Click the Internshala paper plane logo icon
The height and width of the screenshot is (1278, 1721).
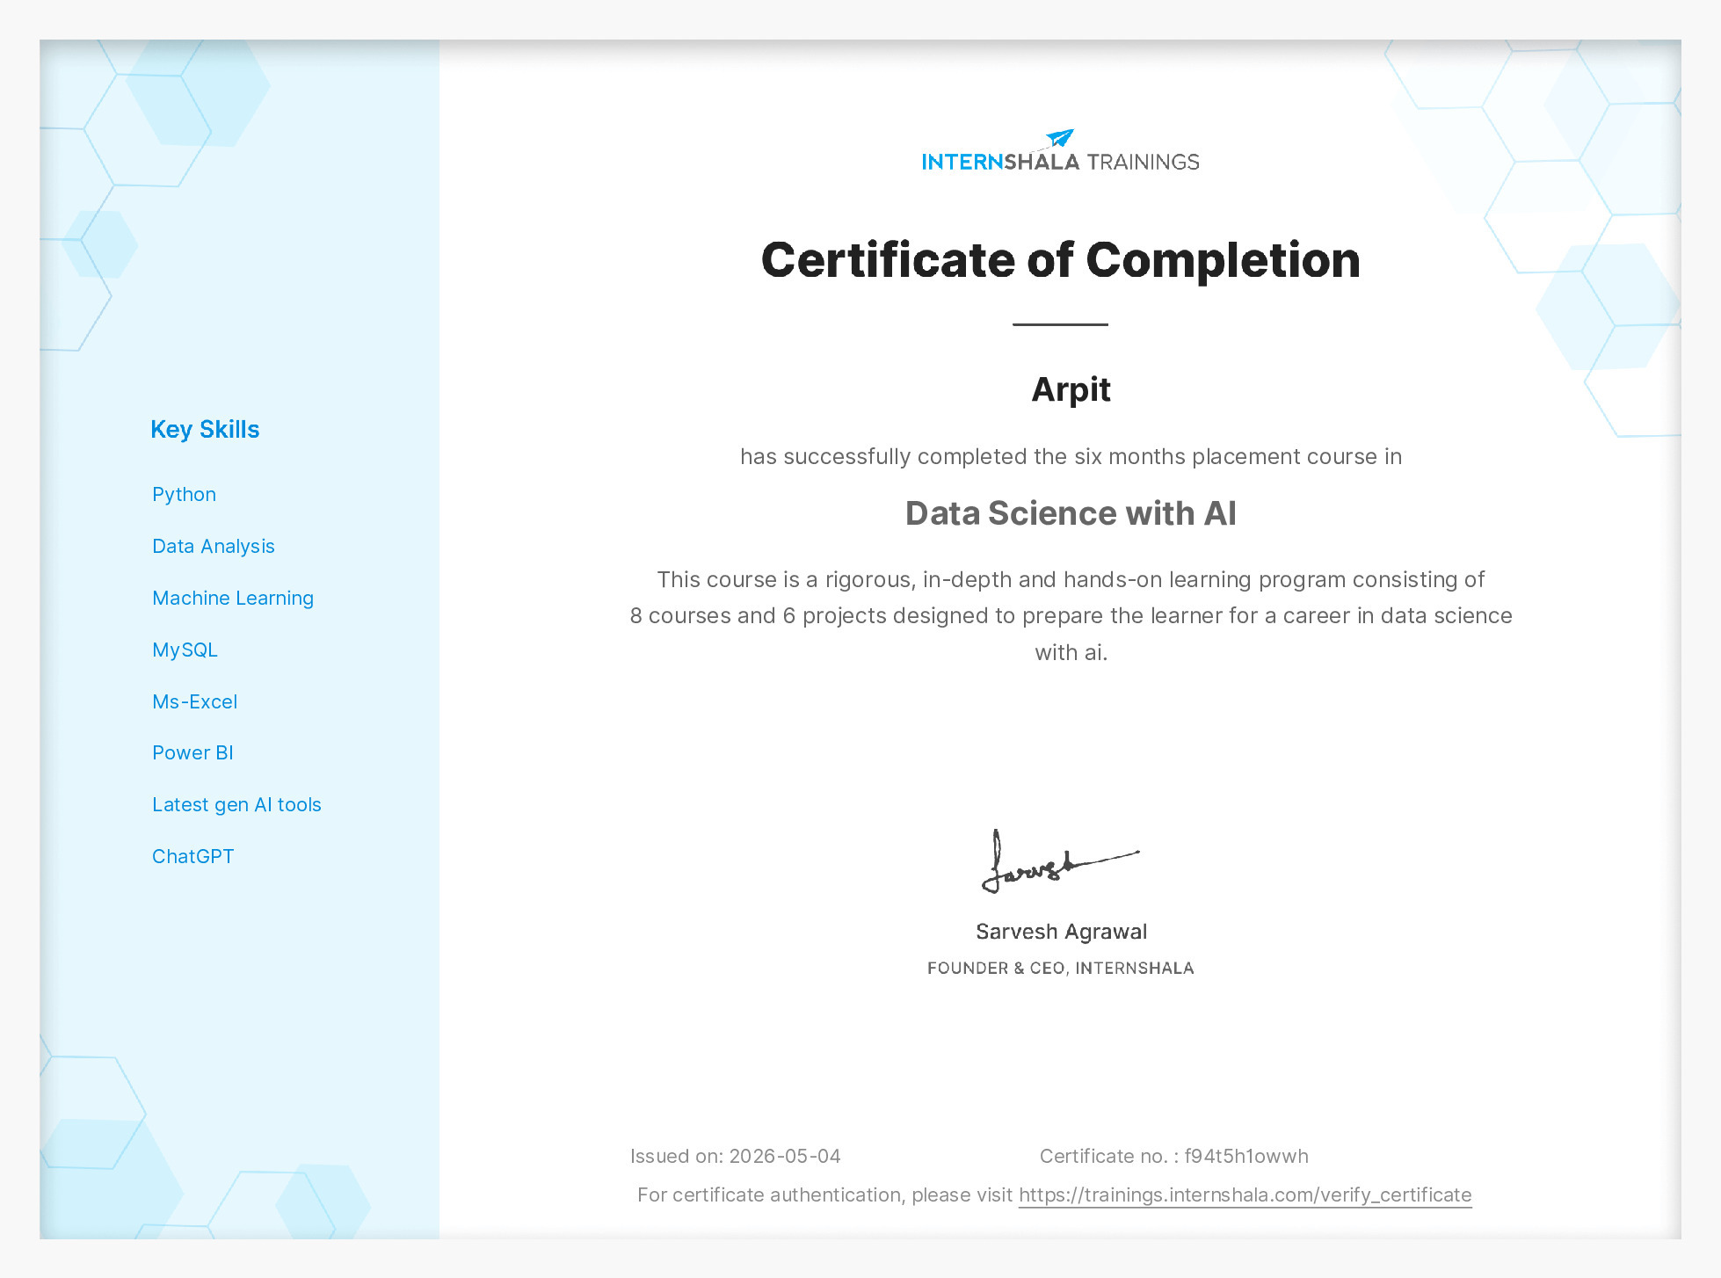pyautogui.click(x=1060, y=139)
